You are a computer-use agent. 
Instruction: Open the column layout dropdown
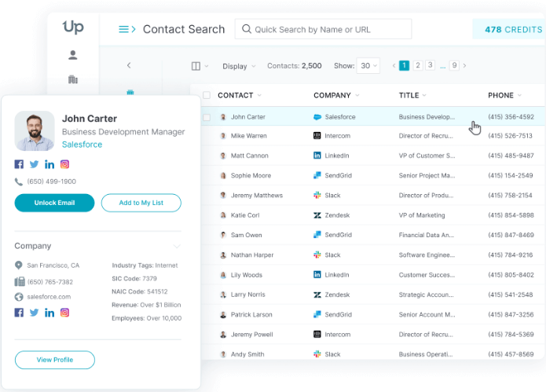pyautogui.click(x=200, y=66)
